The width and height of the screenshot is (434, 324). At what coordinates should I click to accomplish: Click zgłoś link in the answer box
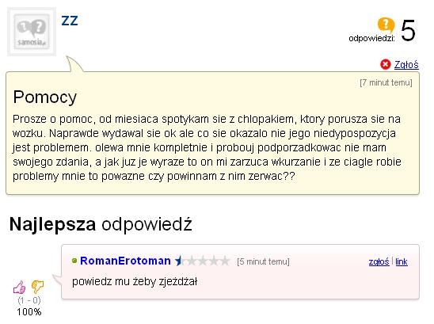tap(379, 261)
